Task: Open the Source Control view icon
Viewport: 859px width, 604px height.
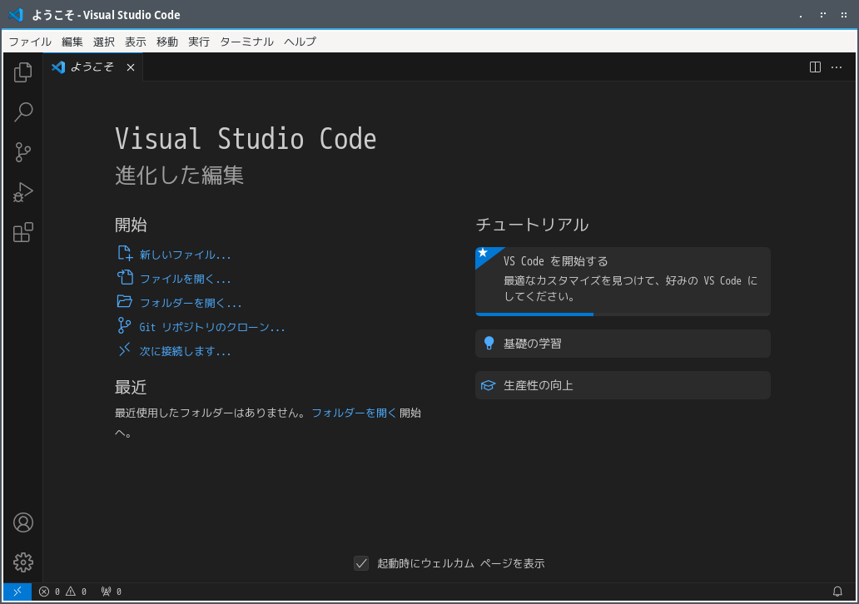Action: [x=23, y=152]
